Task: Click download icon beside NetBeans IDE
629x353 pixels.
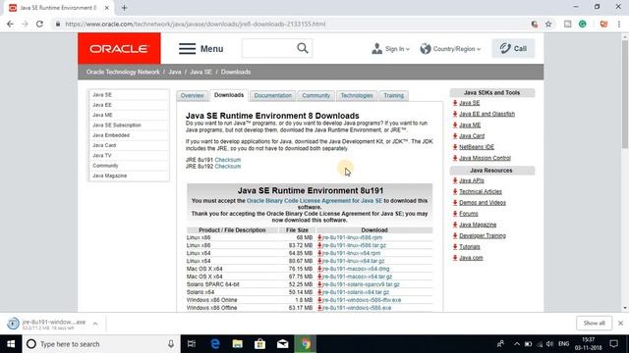Action: pos(455,147)
